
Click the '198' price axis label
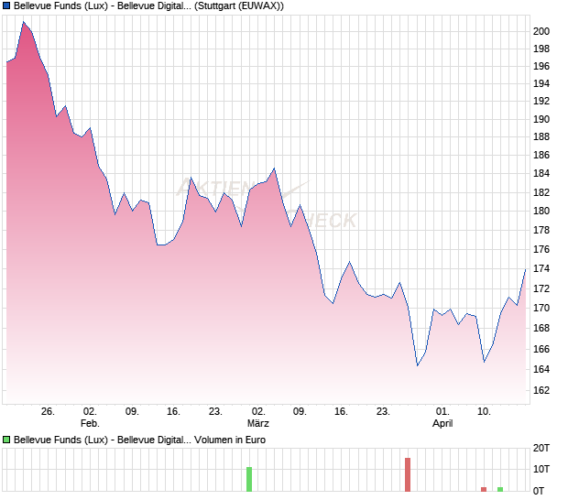(541, 49)
